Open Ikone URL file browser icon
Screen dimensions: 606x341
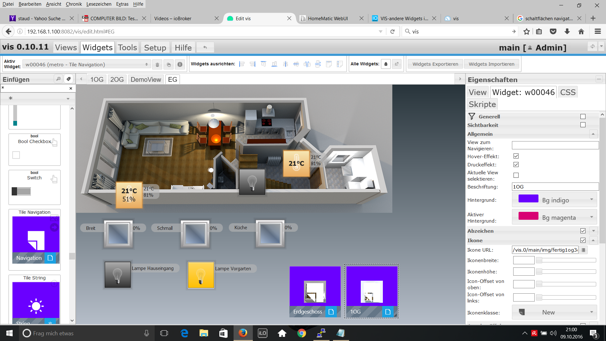coord(584,250)
